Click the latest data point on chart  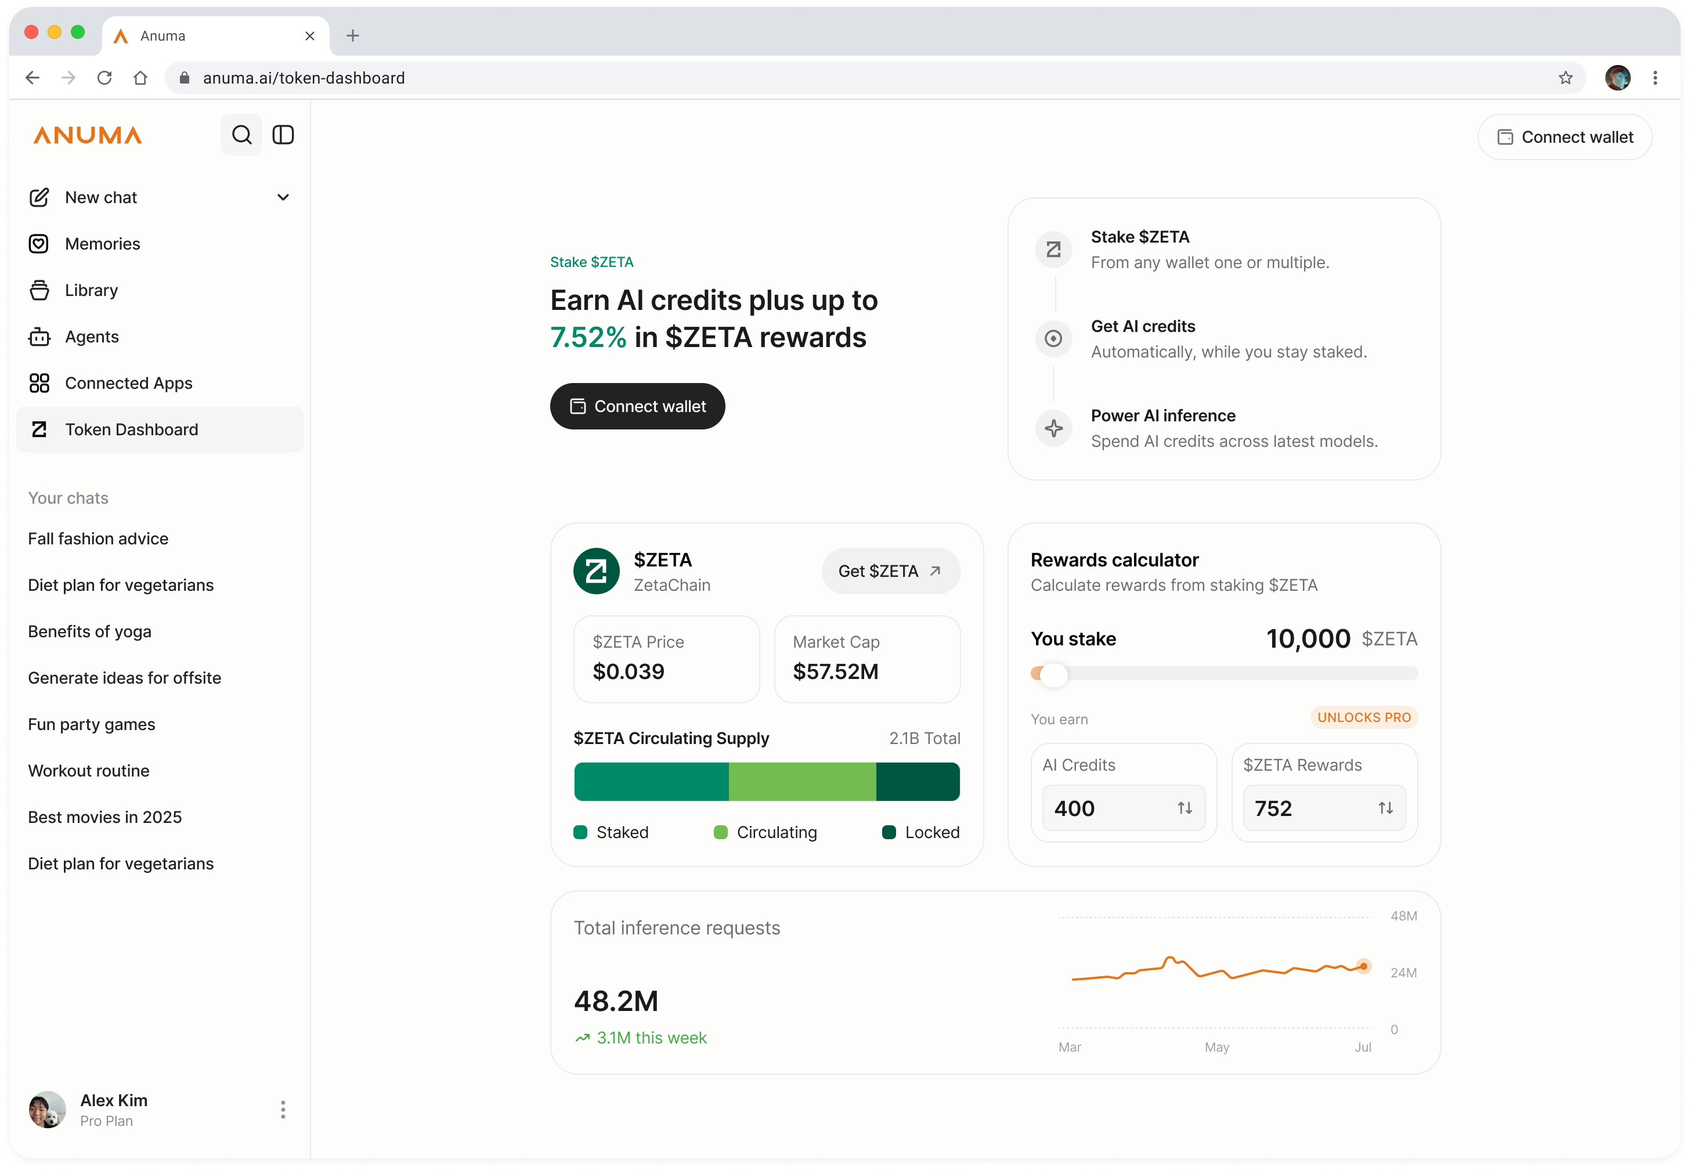pos(1363,966)
